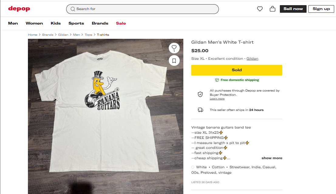Open the Men category menu

click(13, 23)
